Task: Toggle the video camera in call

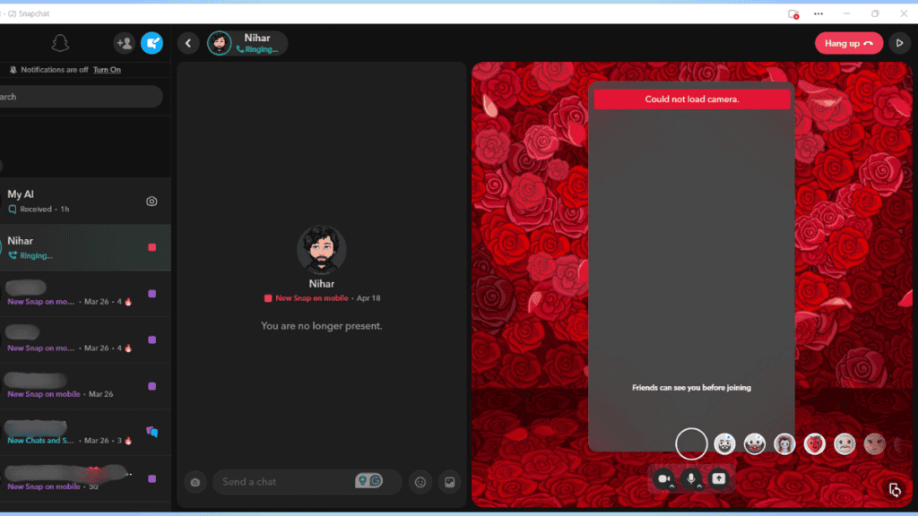Action: point(663,478)
